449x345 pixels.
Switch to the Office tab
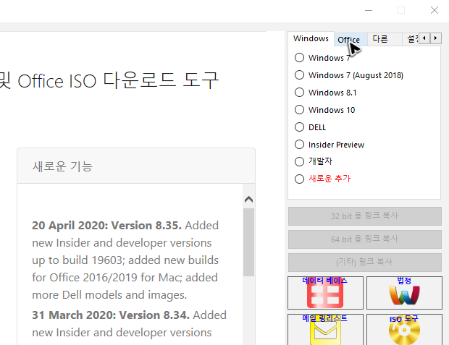349,40
